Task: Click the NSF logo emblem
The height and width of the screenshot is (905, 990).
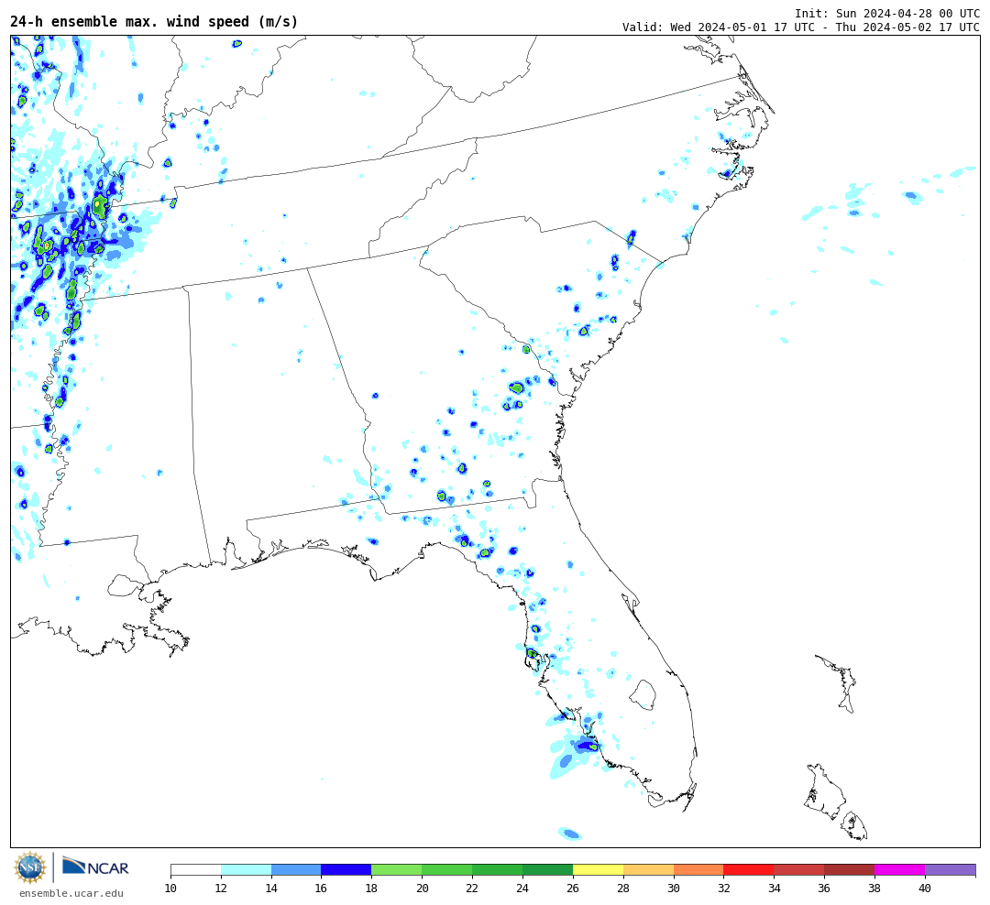Action: 30,867
